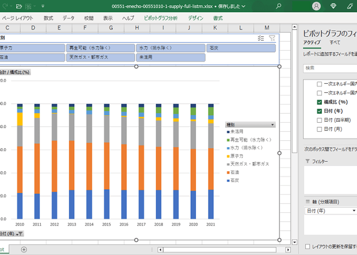
Task: Click the chart's bottom-right corner handle
Action: tap(279, 240)
